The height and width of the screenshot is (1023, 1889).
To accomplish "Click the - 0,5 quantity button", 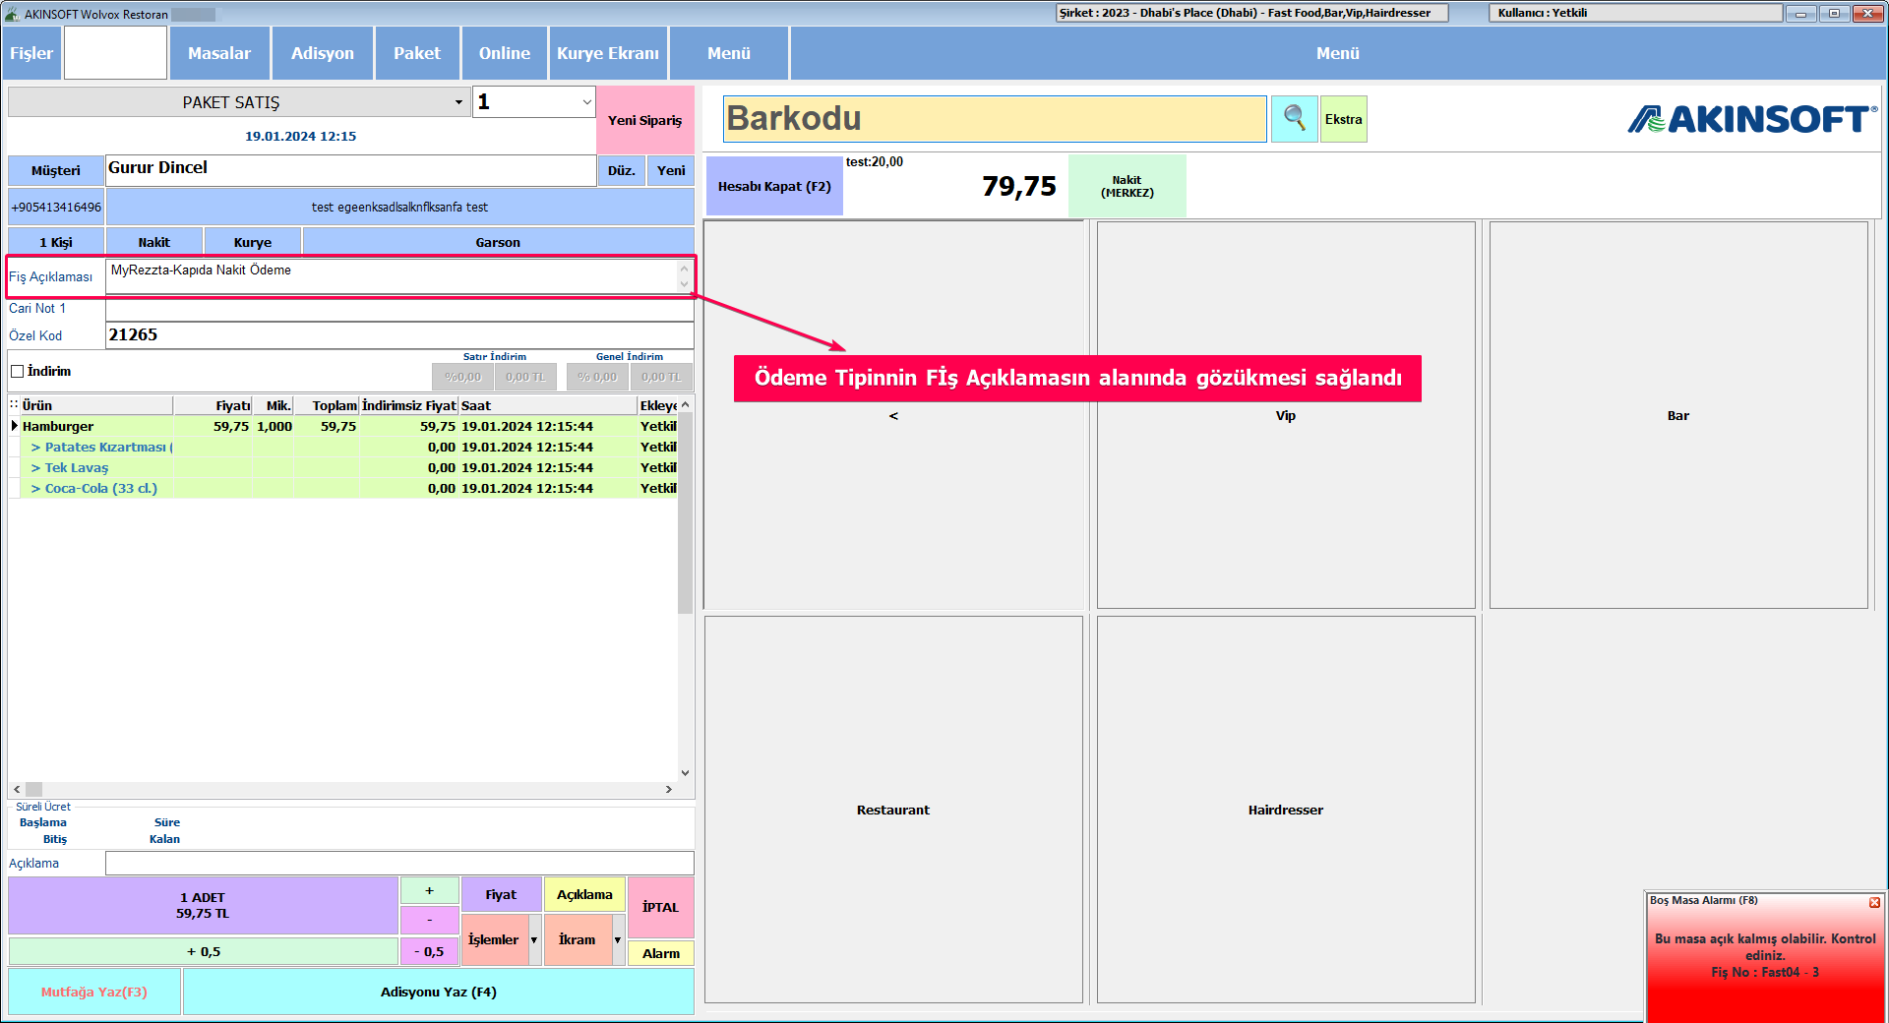I will 429,951.
